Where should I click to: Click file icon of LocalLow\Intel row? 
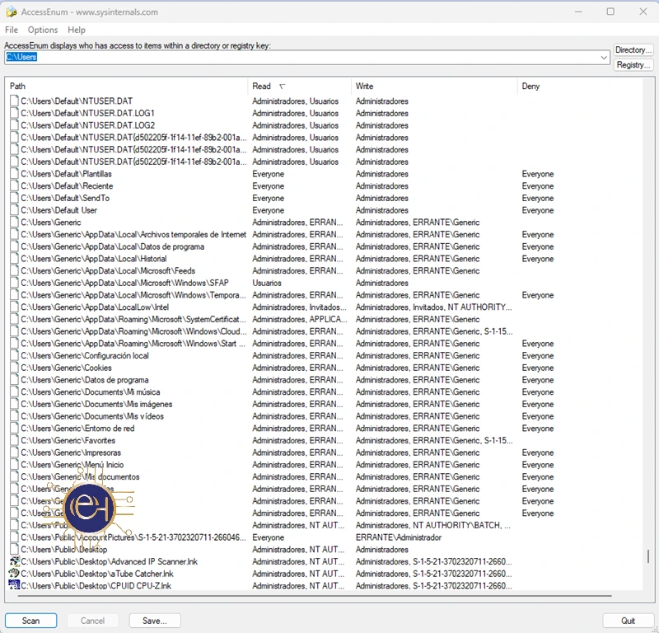point(14,307)
